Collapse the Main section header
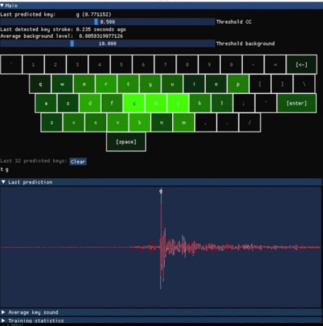 pos(161,5)
